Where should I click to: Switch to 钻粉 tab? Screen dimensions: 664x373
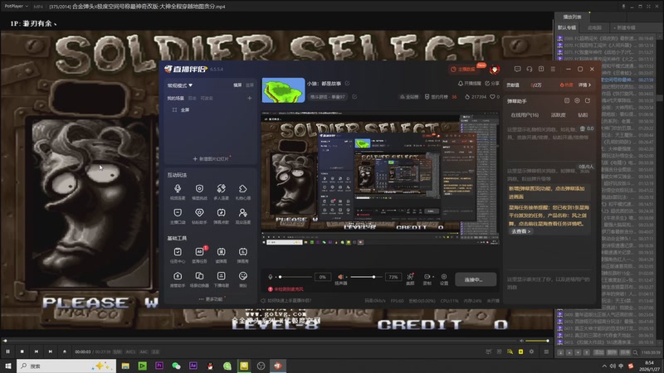(583, 115)
